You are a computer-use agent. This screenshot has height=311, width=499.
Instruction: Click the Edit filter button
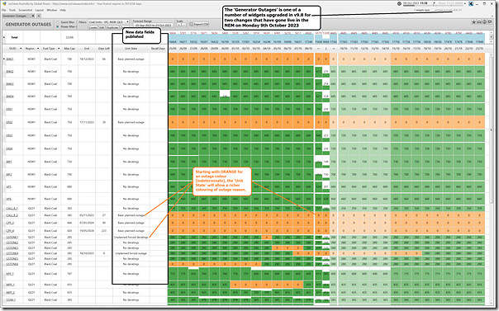(102, 28)
